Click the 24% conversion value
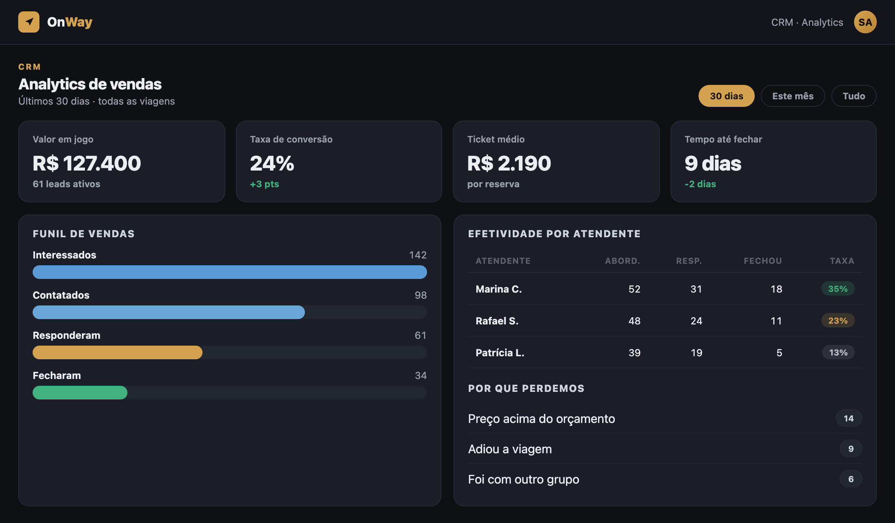 click(x=272, y=163)
